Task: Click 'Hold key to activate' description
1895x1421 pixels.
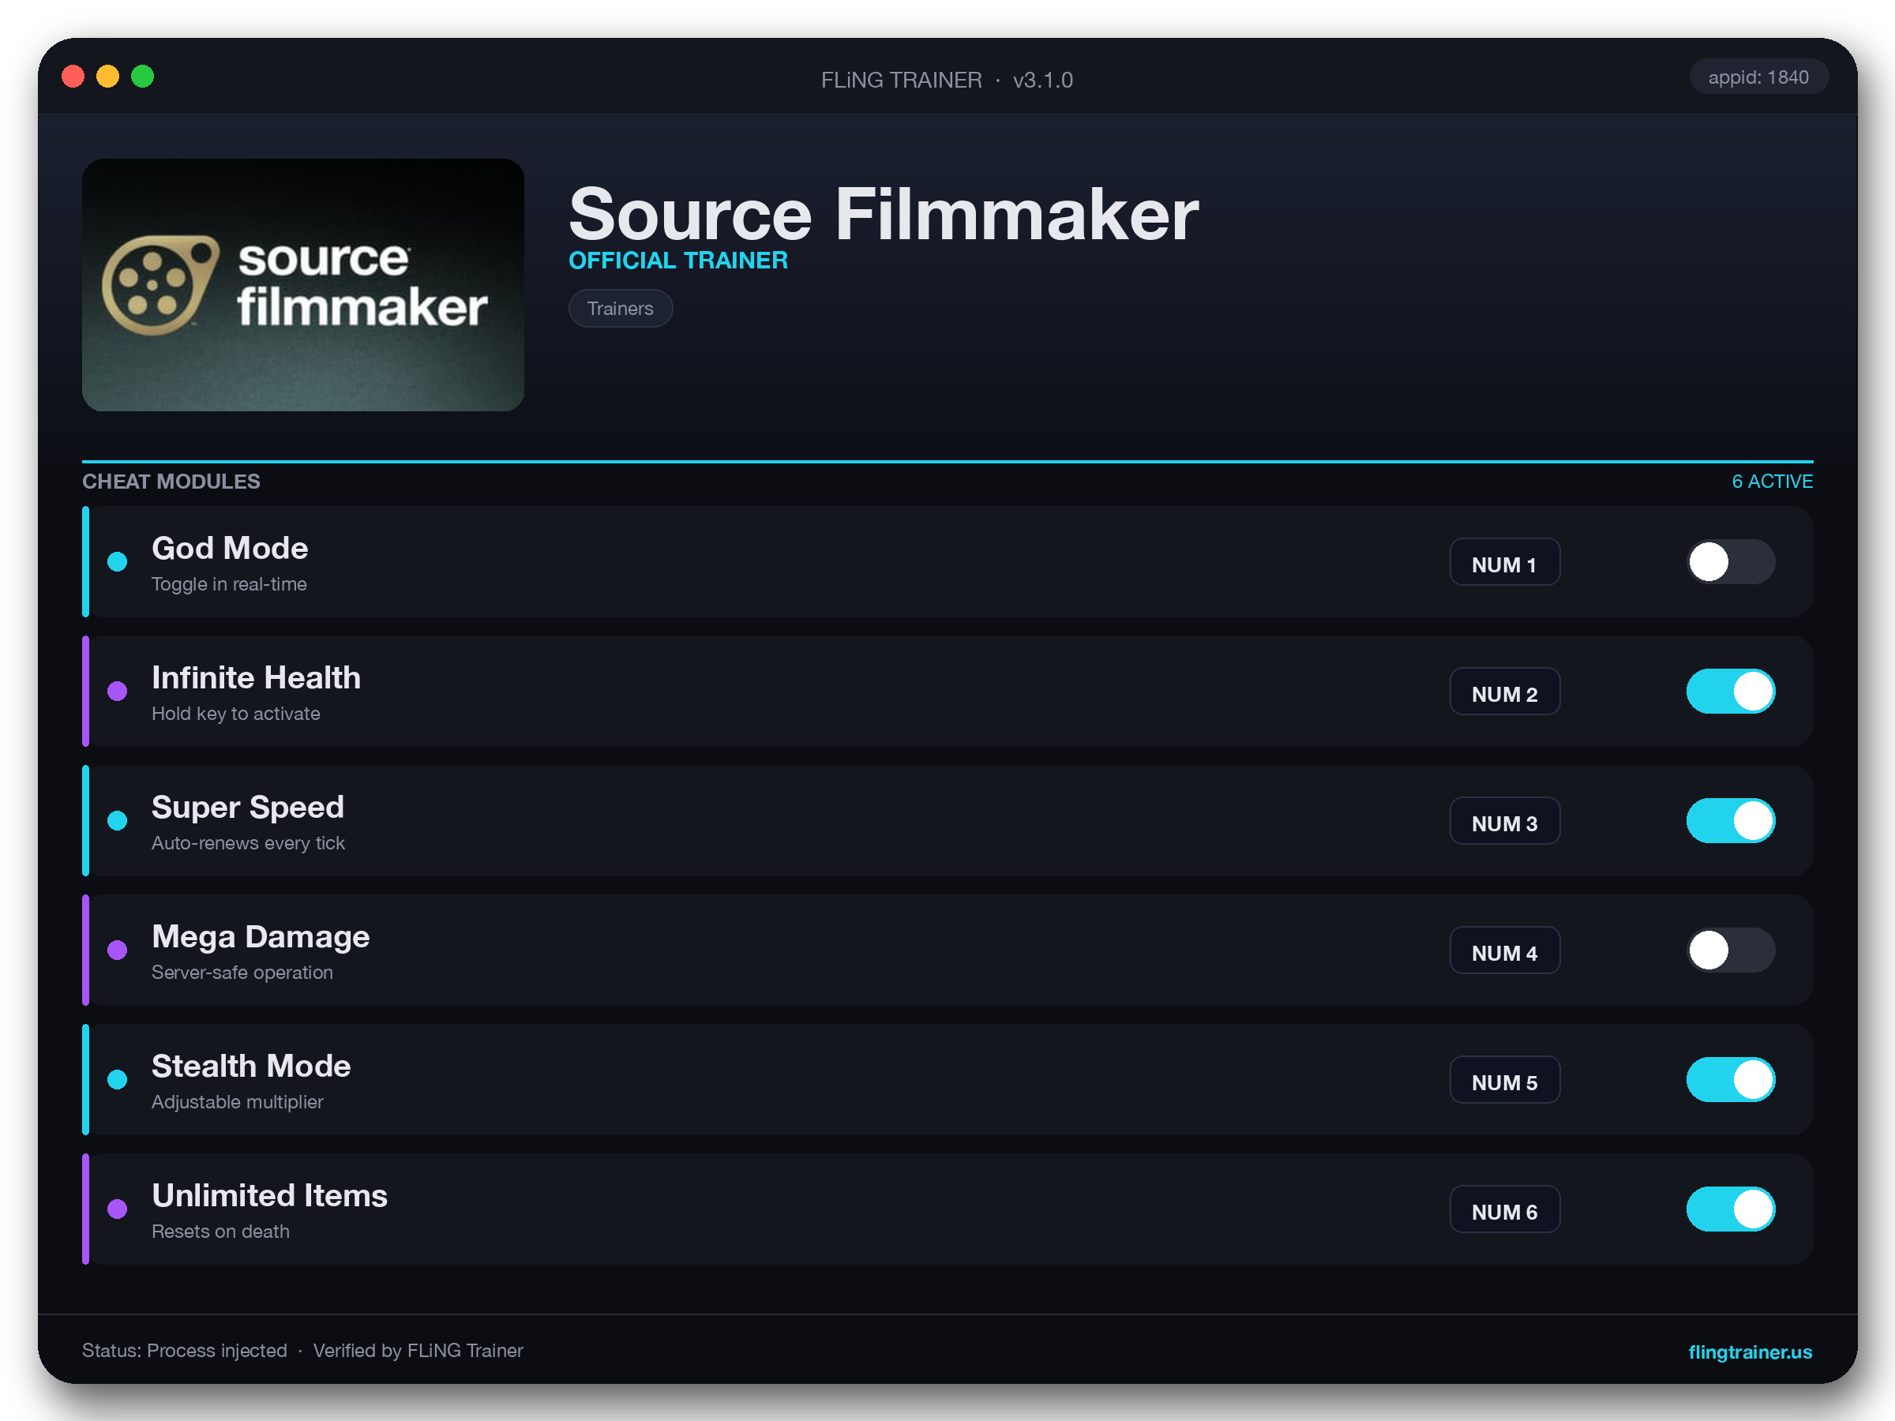Action: (235, 714)
